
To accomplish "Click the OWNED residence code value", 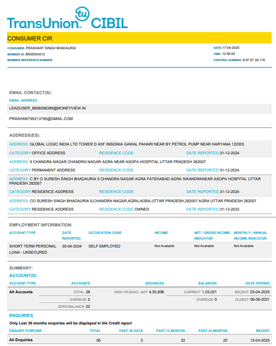I will 142,209.
